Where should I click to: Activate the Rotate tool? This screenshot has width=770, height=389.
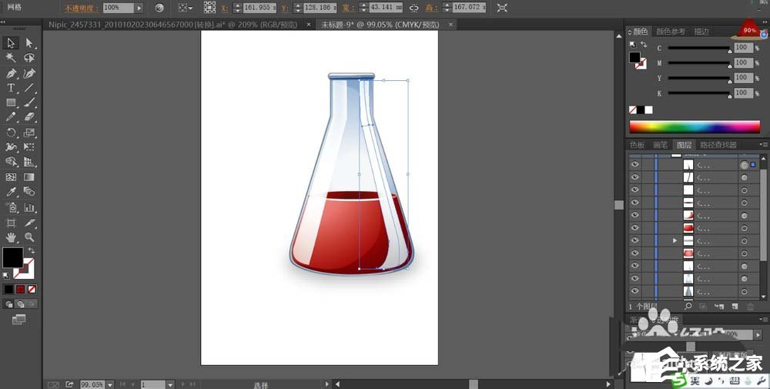11,132
